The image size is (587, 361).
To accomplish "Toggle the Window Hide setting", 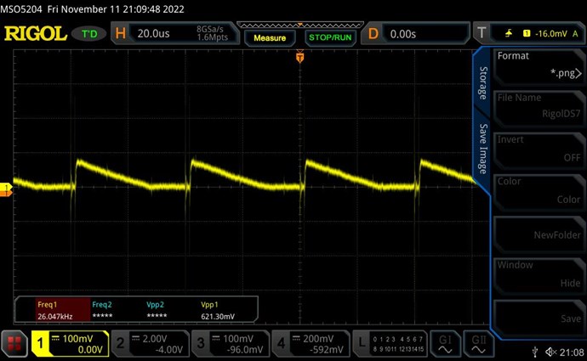I will point(539,274).
